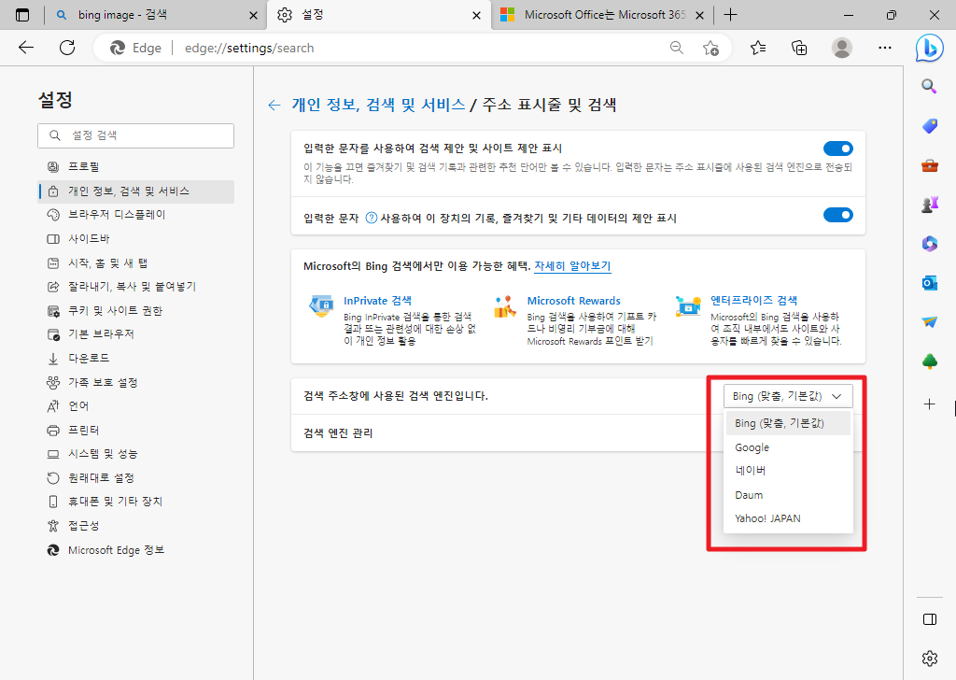Open the sidebar Search magnifier icon
The image size is (956, 680).
929,86
